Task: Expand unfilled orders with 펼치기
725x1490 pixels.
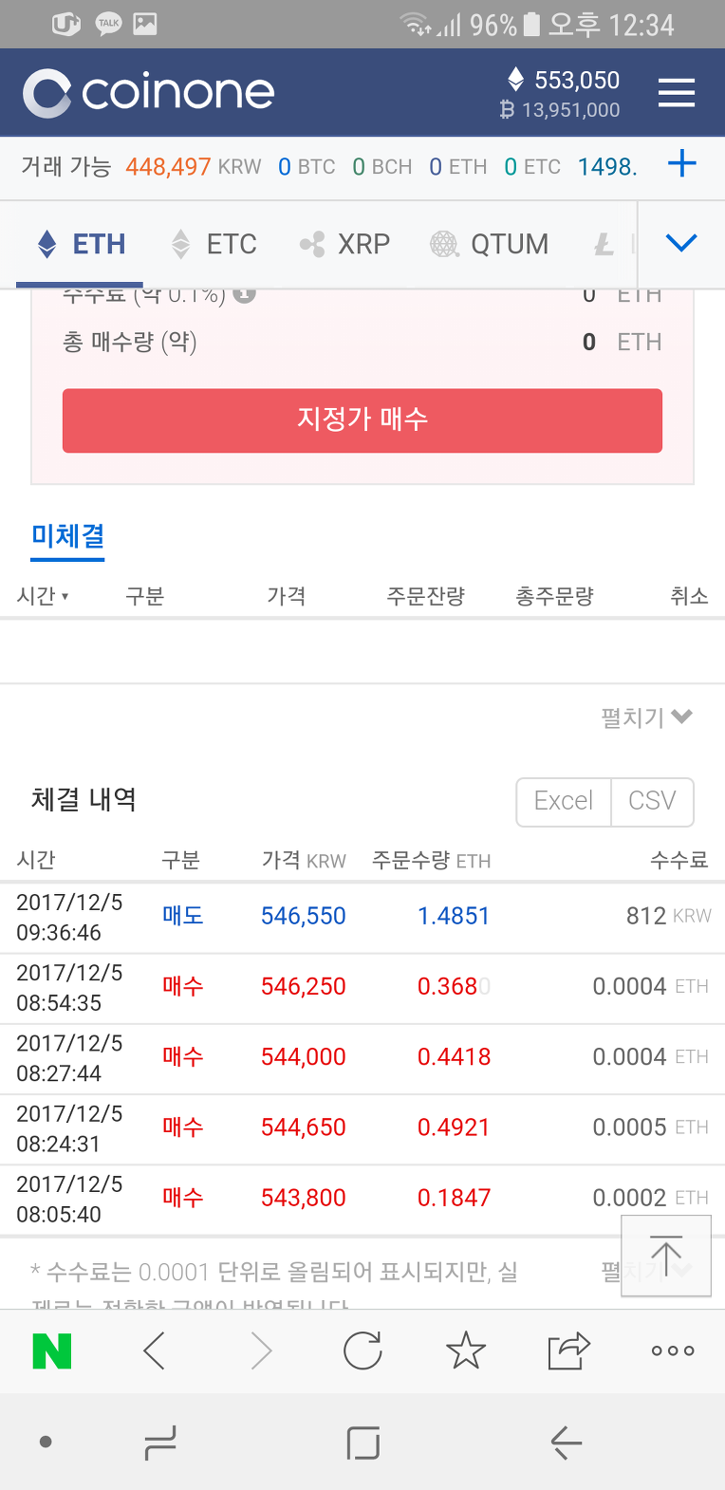Action: click(646, 717)
